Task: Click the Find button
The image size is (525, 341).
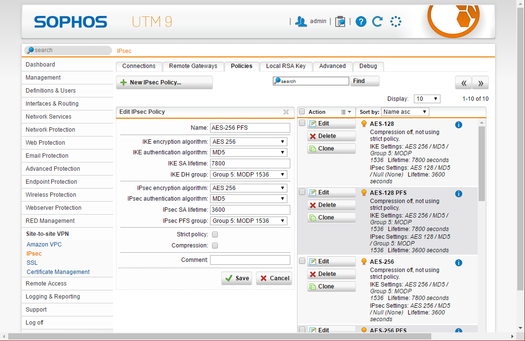Action: coord(365,81)
